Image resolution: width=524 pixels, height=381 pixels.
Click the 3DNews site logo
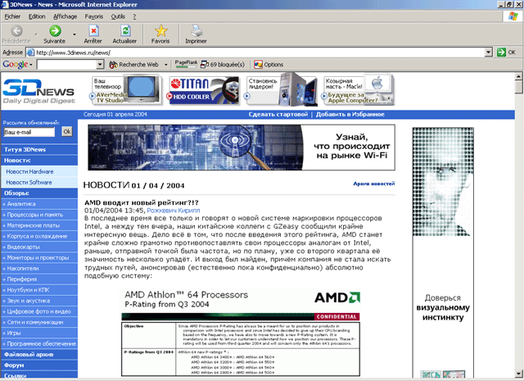[x=38, y=91]
